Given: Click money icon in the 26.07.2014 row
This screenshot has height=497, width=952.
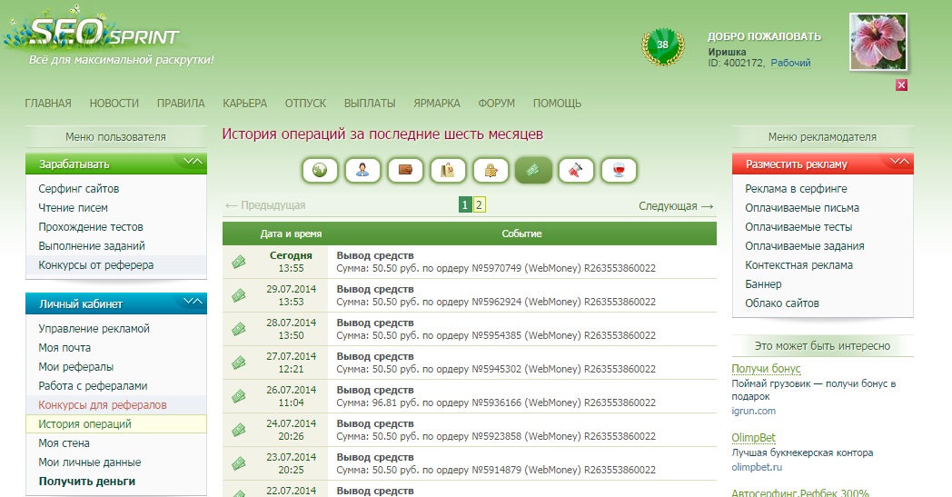Looking at the screenshot, I should point(239,396).
